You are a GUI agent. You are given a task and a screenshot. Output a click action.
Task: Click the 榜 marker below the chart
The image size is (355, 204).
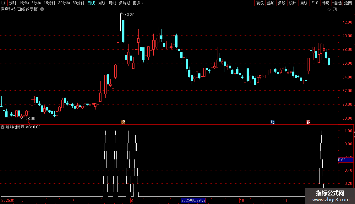pos(123,122)
